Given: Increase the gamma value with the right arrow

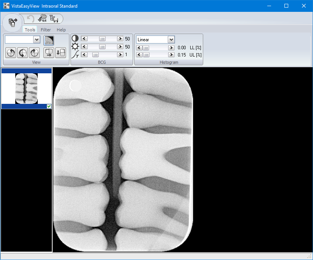Looking at the screenshot, I should (120, 55).
